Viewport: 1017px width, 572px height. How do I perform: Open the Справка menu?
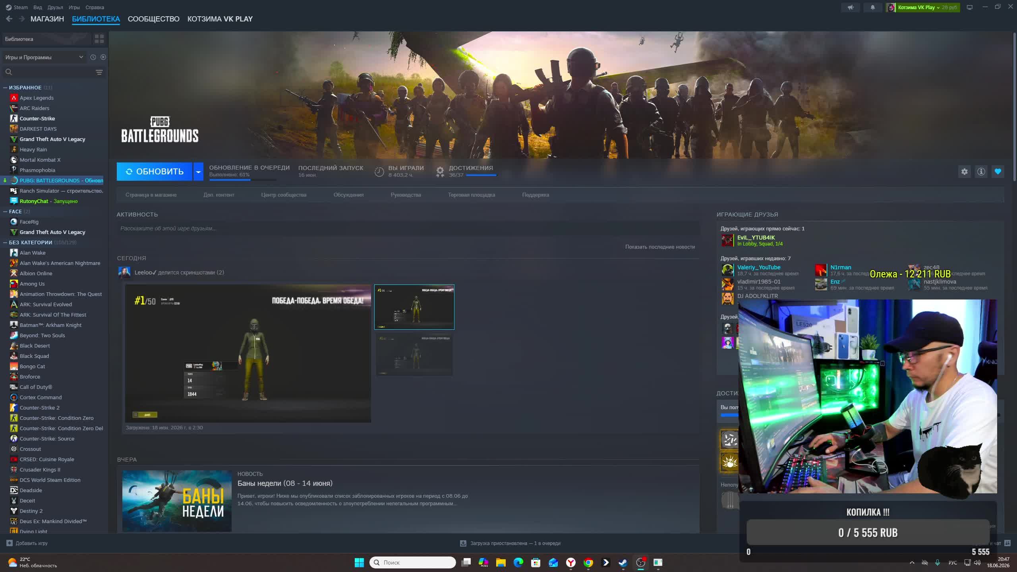coord(95,7)
